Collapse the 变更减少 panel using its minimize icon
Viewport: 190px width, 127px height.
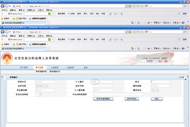180,77
